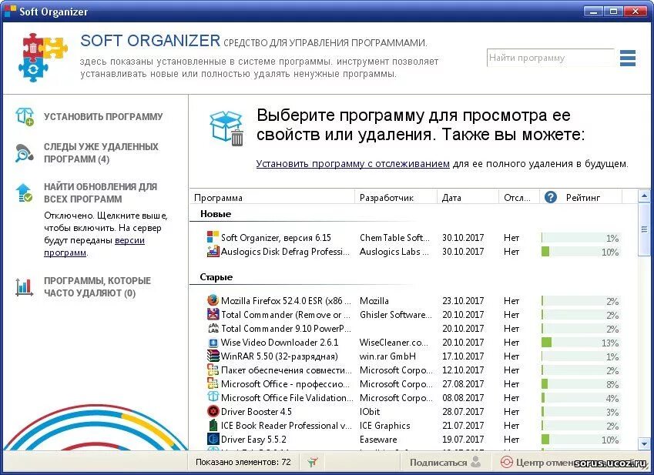Sort by the Дата column header
The height and width of the screenshot is (475, 654).
pyautogui.click(x=468, y=198)
